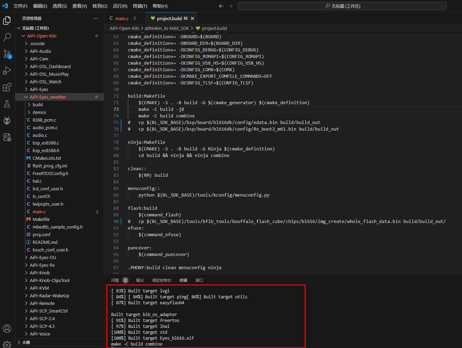Viewport: 462px width, 348px height.
Task: Switch to the 输出 panel tab
Action: click(x=140, y=280)
